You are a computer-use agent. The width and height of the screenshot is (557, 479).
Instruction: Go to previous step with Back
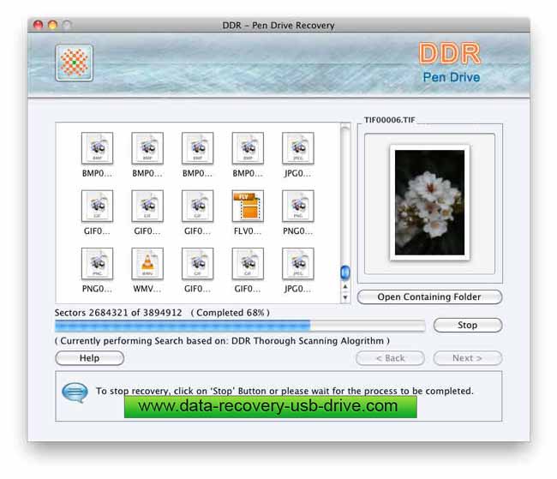[x=390, y=358]
